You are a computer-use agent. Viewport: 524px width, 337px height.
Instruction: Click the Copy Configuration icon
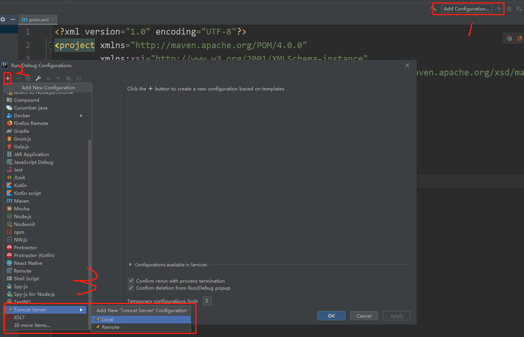[x=28, y=78]
